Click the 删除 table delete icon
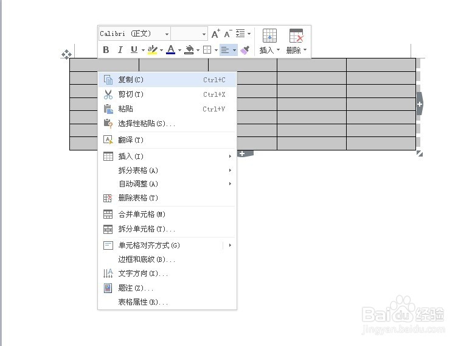Image resolution: width=472 pixels, height=346 pixels. coord(296,36)
